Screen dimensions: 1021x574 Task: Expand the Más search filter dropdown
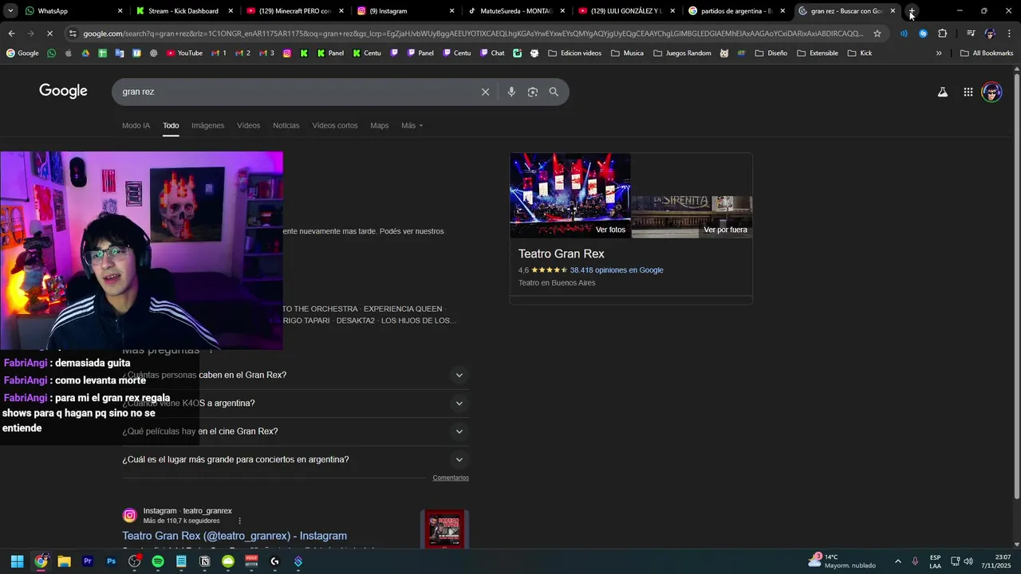coord(412,125)
